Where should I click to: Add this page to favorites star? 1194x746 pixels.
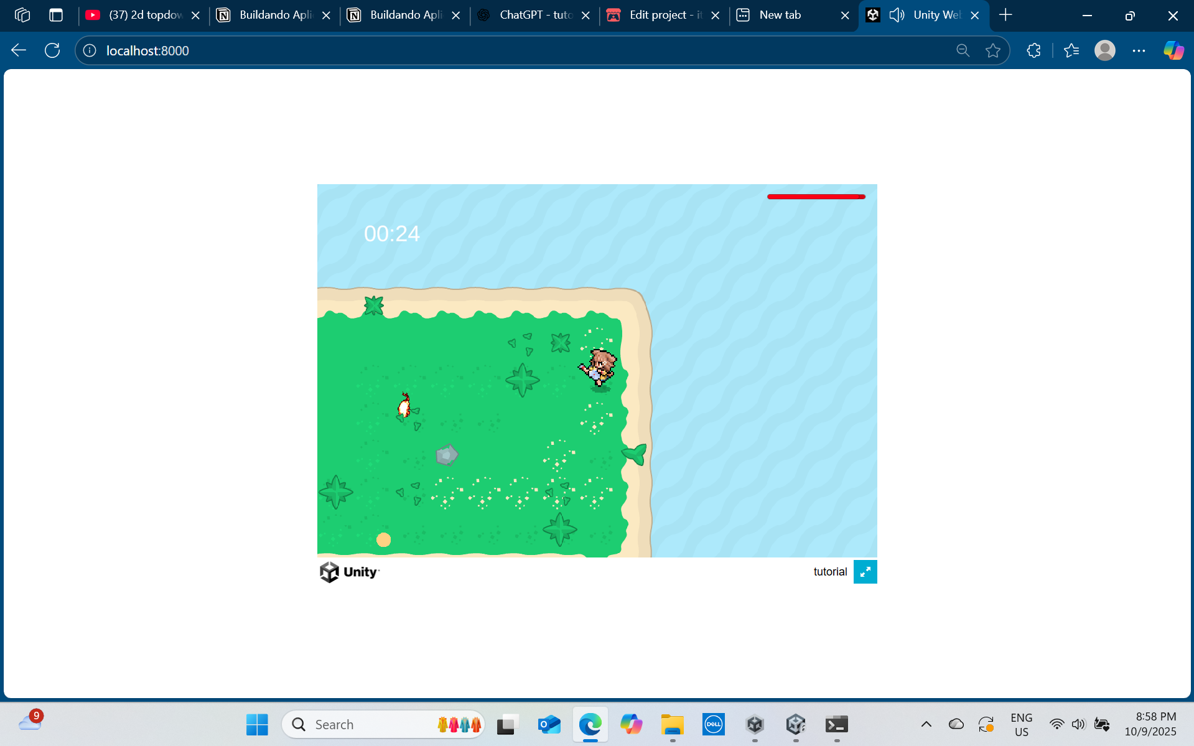(x=993, y=50)
